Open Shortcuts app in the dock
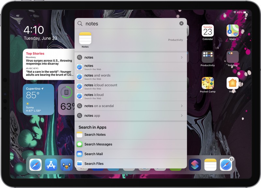Image resolution: width=261 pixels, height=188 pixels. pyautogui.click(x=195, y=165)
